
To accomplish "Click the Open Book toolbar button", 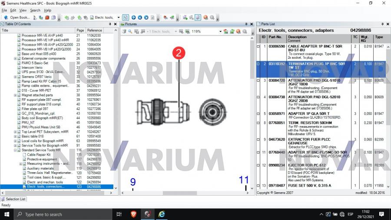I will coord(17,17).
